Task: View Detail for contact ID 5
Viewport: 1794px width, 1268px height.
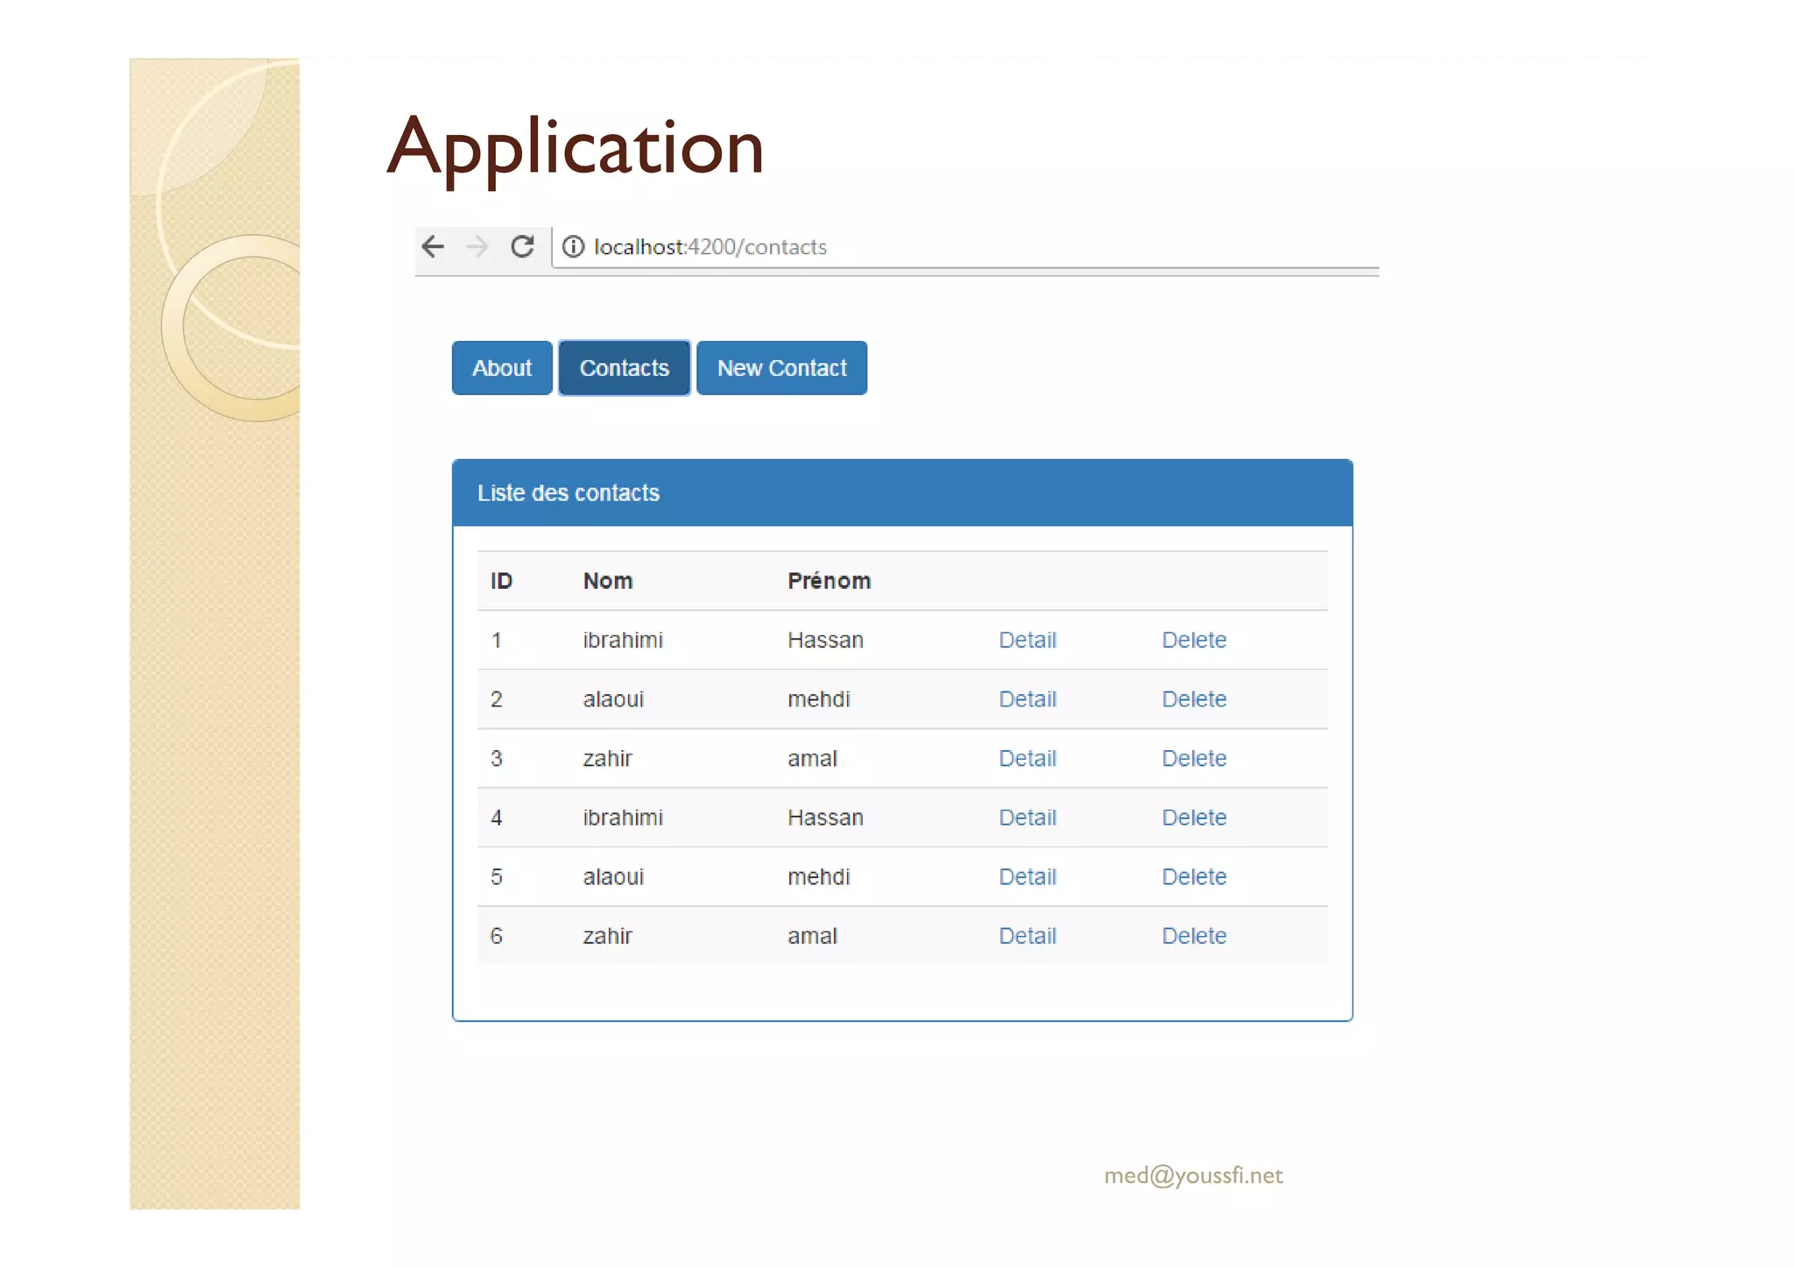Action: click(1028, 876)
